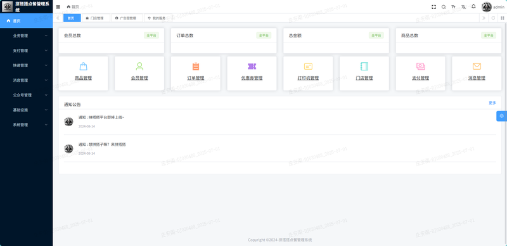Open the 商品管理 shopping bag icon
Viewport: 507px width, 246px height.
(83, 67)
